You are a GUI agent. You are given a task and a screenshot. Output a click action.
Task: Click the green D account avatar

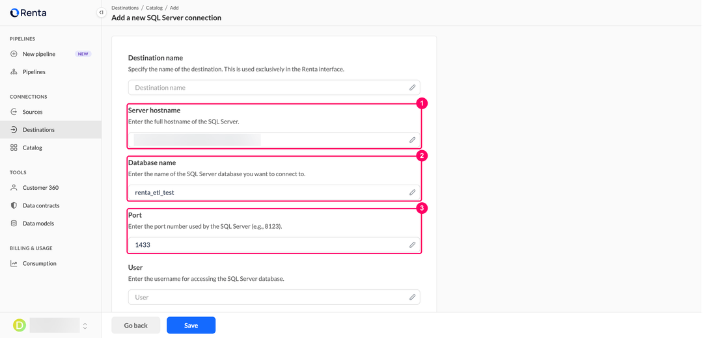pyautogui.click(x=20, y=326)
